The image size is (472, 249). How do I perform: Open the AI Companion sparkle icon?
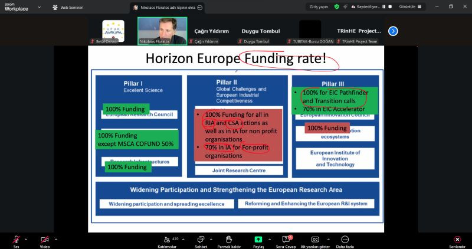tap(345, 6)
